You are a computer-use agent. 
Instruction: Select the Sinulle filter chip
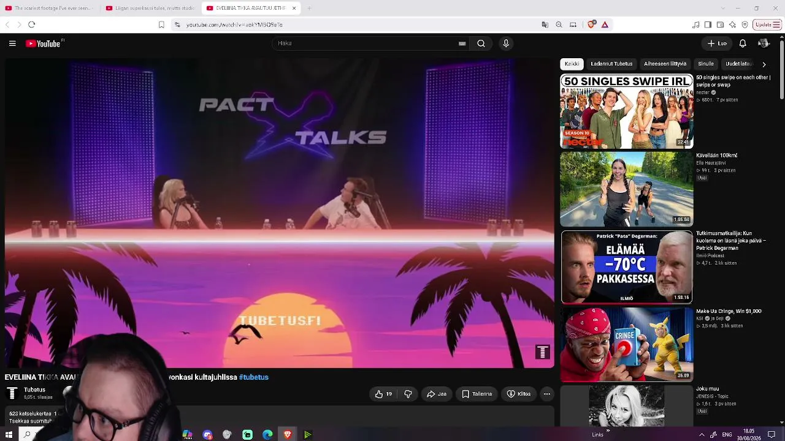coord(706,64)
